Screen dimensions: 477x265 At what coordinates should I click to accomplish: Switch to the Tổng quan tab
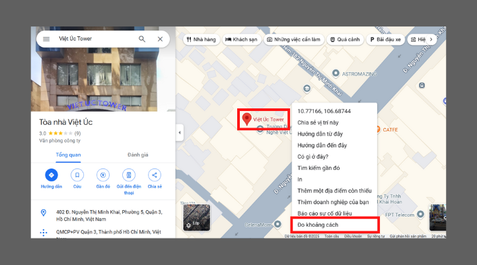pyautogui.click(x=68, y=155)
